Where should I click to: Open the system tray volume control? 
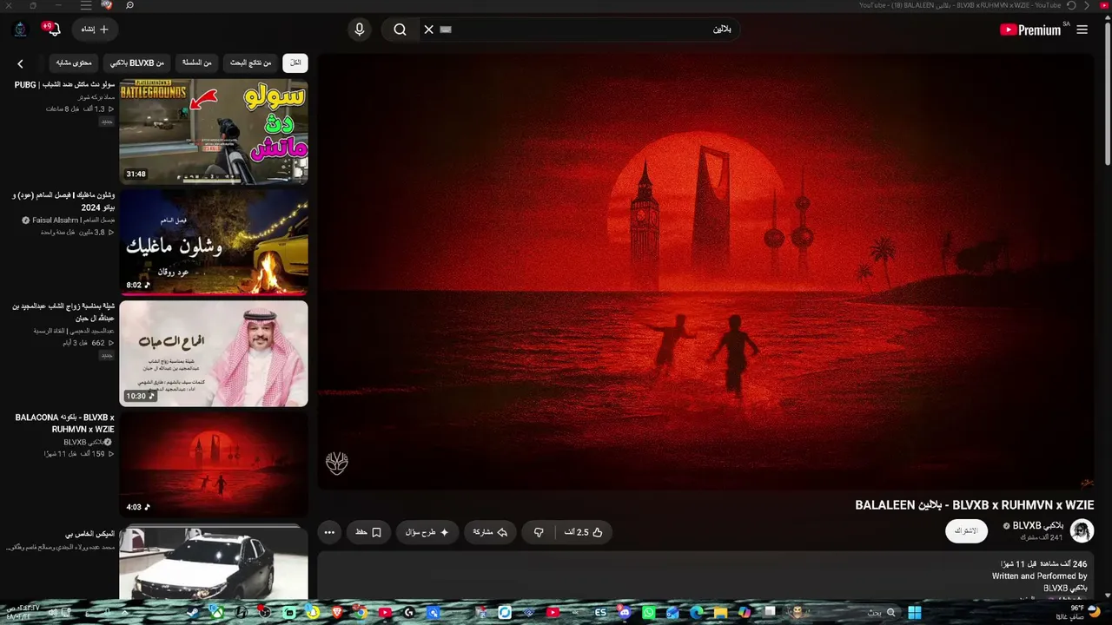coord(52,613)
